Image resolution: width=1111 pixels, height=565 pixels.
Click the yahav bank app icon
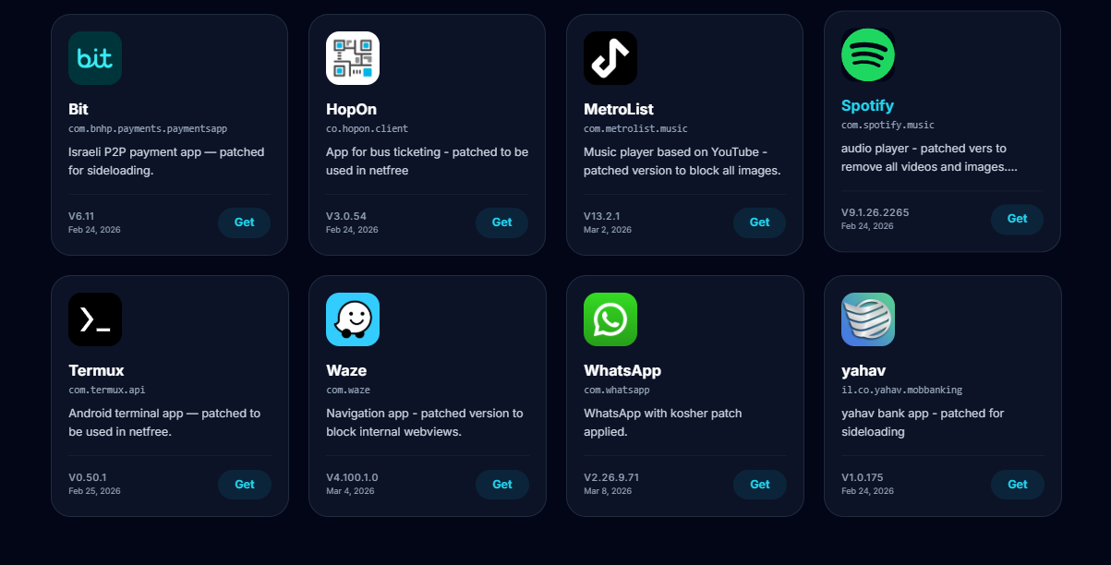tap(868, 319)
